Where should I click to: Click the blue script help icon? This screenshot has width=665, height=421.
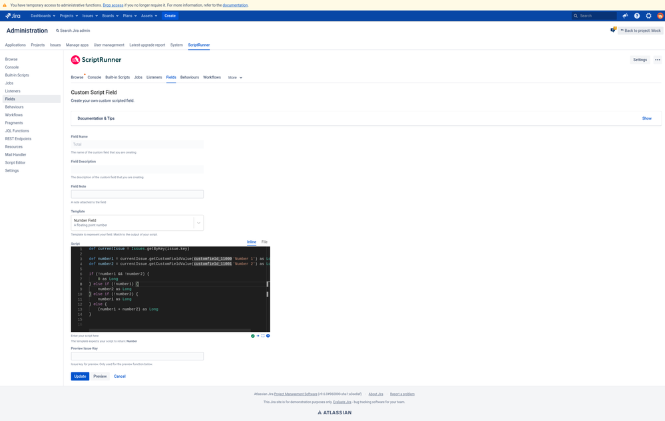[268, 336]
